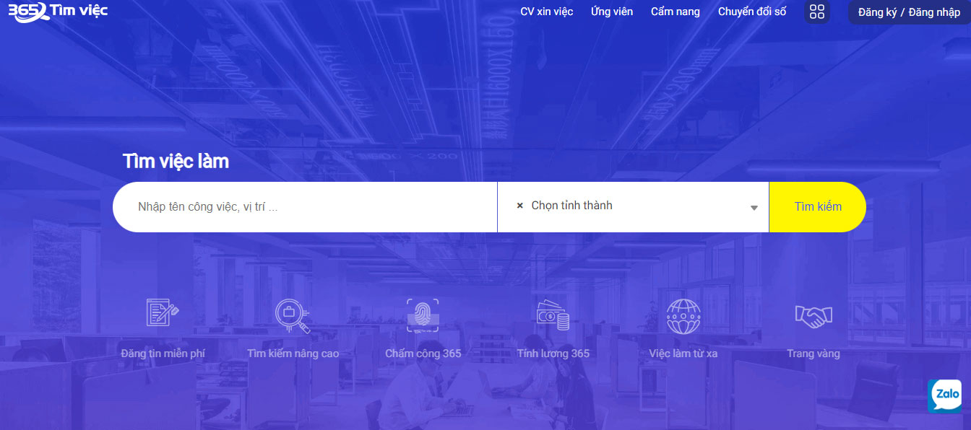Screen dimensions: 971x430
Task: Select Chuyển đổi số in navigation
Action: tap(751, 12)
